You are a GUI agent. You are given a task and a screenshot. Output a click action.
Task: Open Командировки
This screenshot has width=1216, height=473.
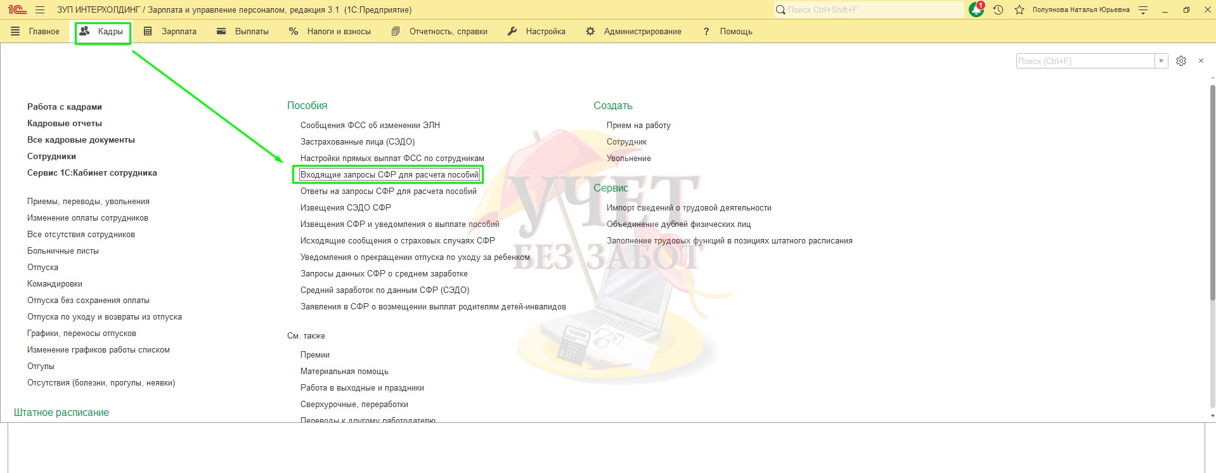(55, 284)
